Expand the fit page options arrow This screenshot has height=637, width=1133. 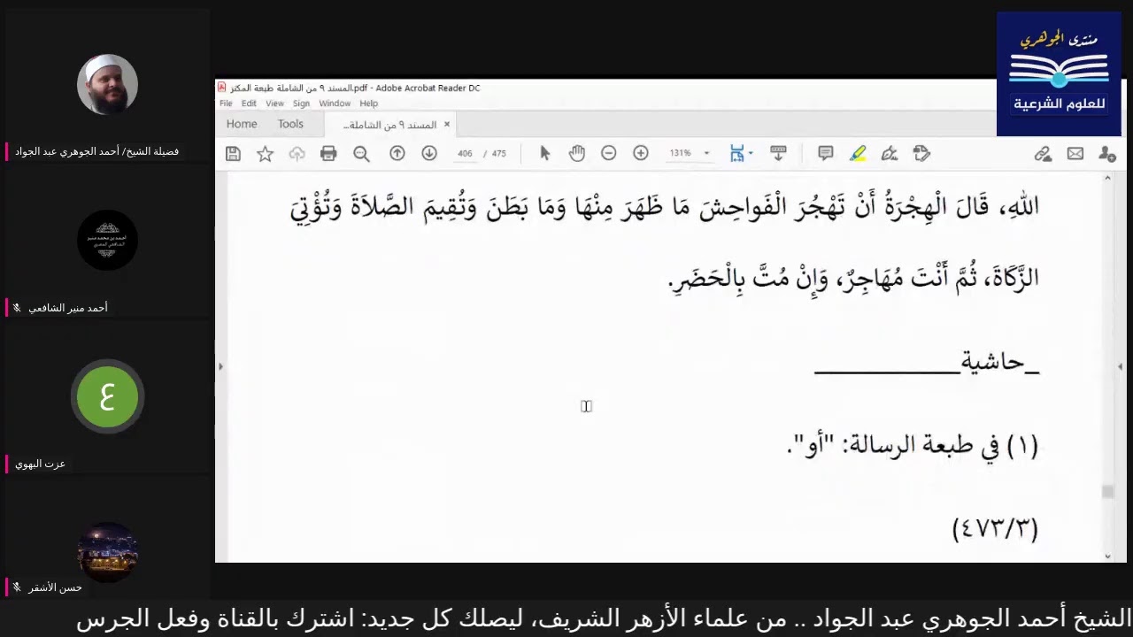751,153
